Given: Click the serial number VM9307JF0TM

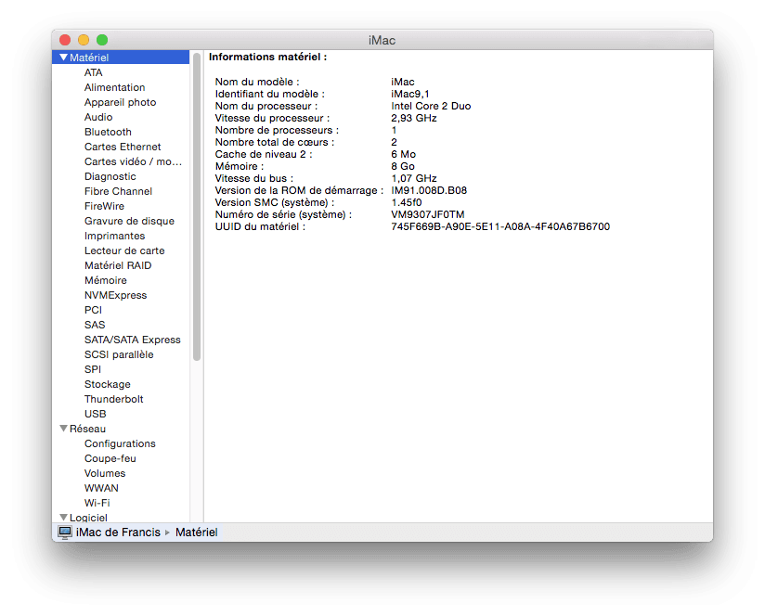Looking at the screenshot, I should (427, 214).
